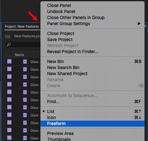Click the parent folder icon beside New Features.prproj

[x=8, y=36]
